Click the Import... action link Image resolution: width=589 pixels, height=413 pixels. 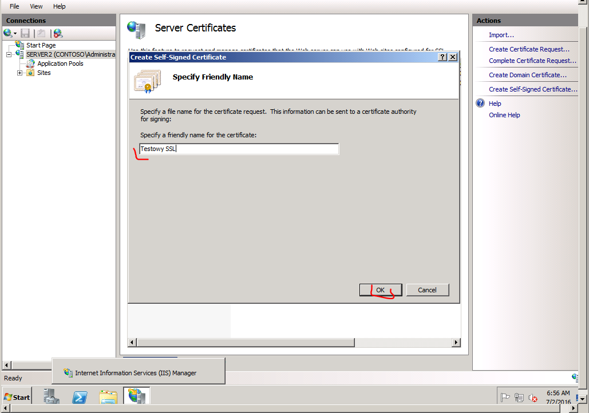click(x=501, y=35)
